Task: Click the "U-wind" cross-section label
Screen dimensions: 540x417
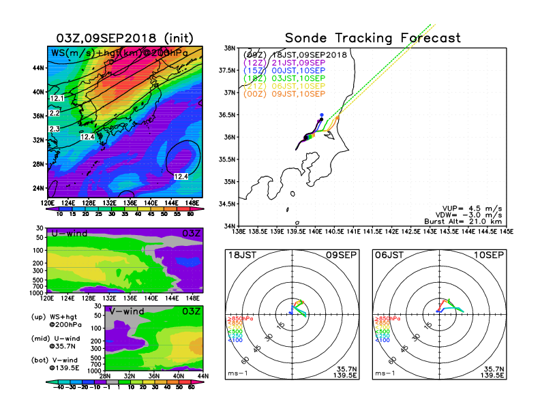Action: pyautogui.click(x=70, y=233)
